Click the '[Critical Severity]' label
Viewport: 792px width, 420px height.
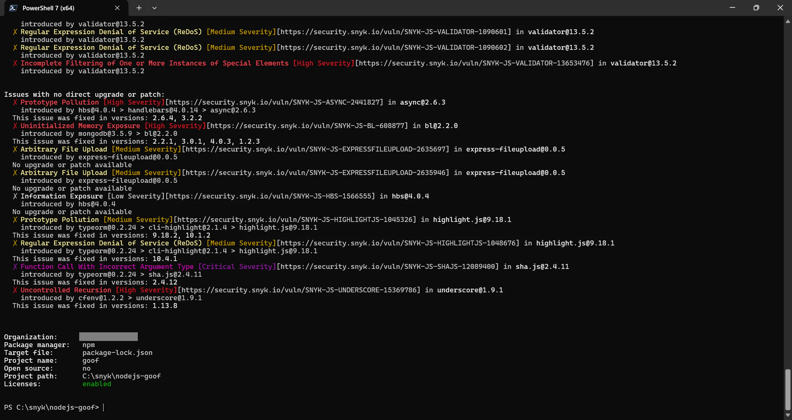pyautogui.click(x=237, y=267)
